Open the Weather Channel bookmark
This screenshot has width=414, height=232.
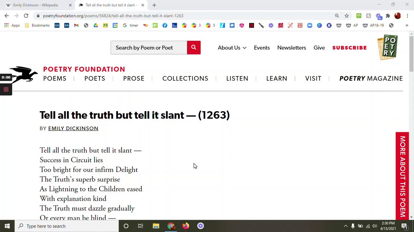point(175,25)
